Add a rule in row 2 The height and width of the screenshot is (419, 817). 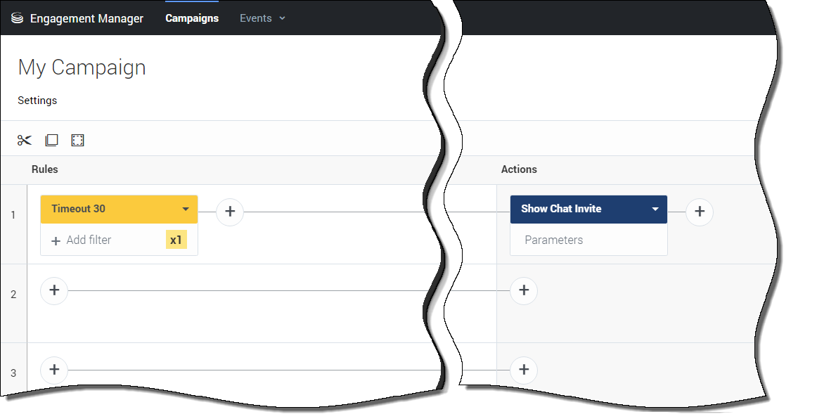tap(54, 290)
